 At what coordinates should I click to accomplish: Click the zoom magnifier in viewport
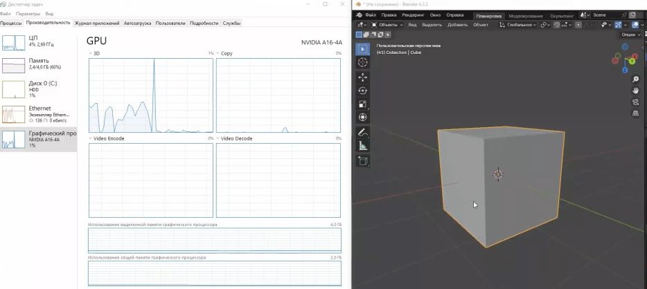[x=635, y=80]
